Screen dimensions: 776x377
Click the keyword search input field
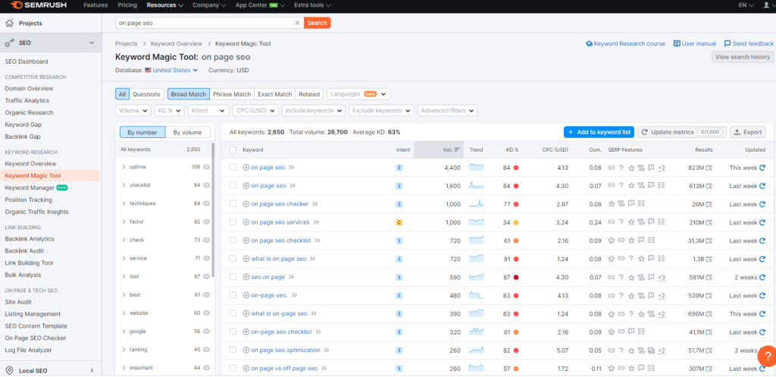(205, 23)
